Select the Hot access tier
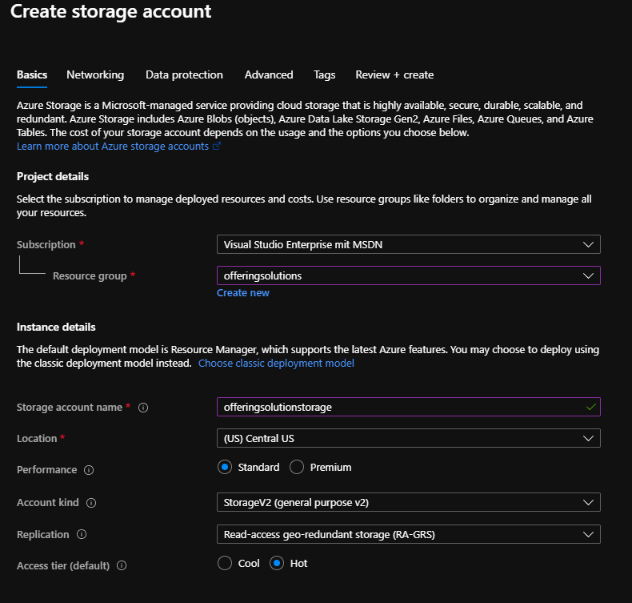The width and height of the screenshot is (632, 603). tap(277, 563)
